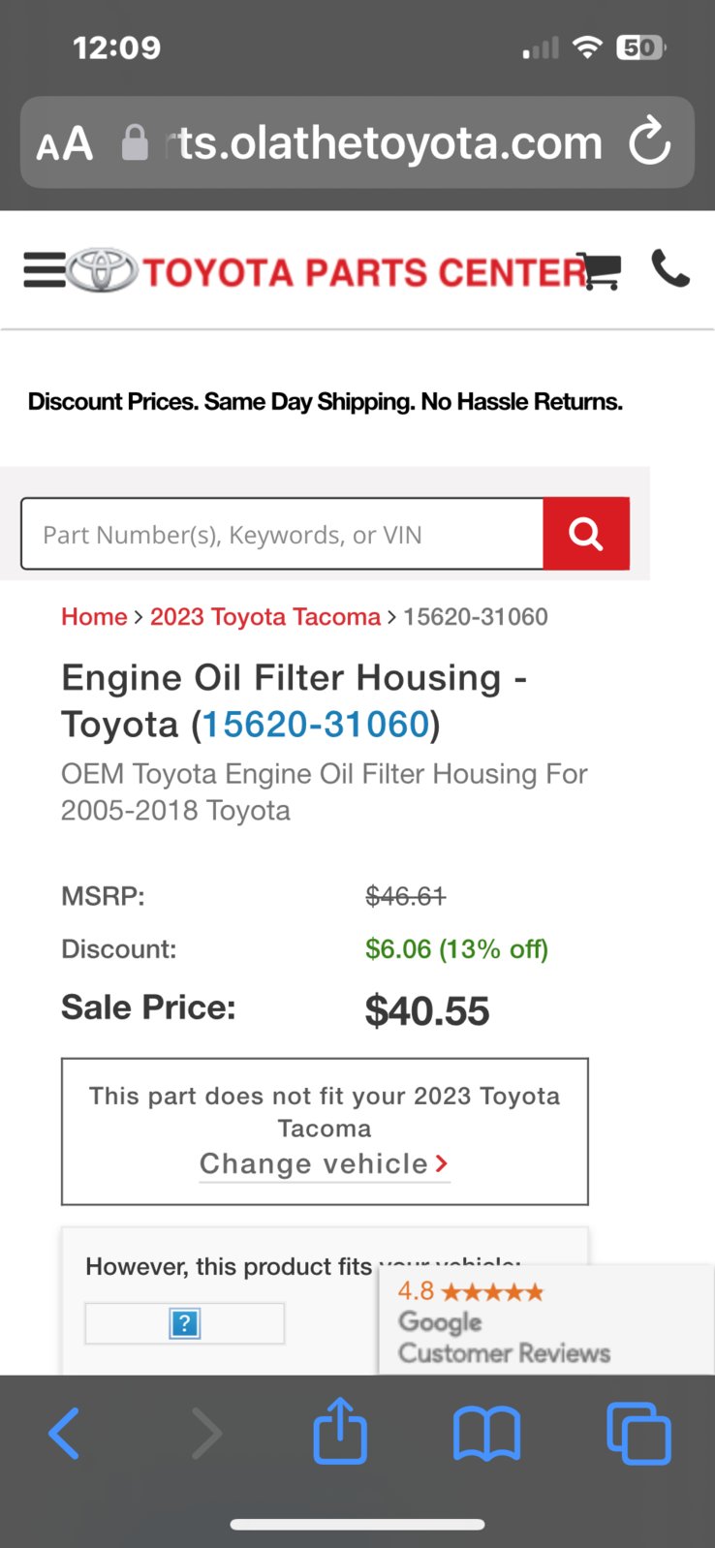Open Safari share sheet

pos(340,1431)
